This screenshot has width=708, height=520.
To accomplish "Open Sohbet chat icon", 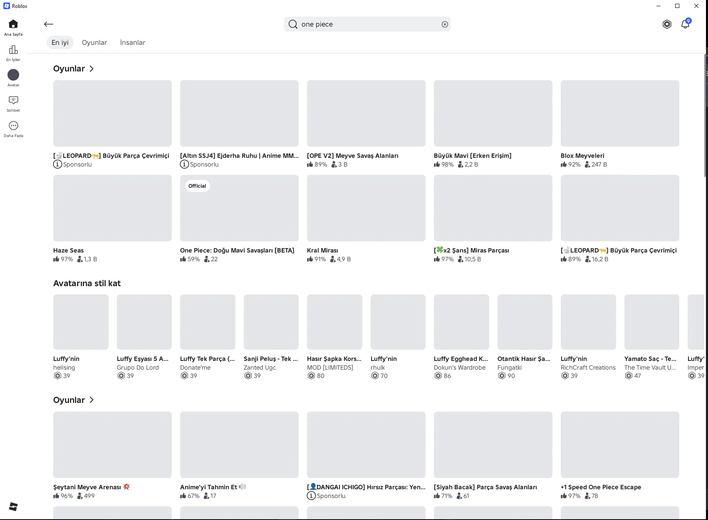I will [x=13, y=100].
